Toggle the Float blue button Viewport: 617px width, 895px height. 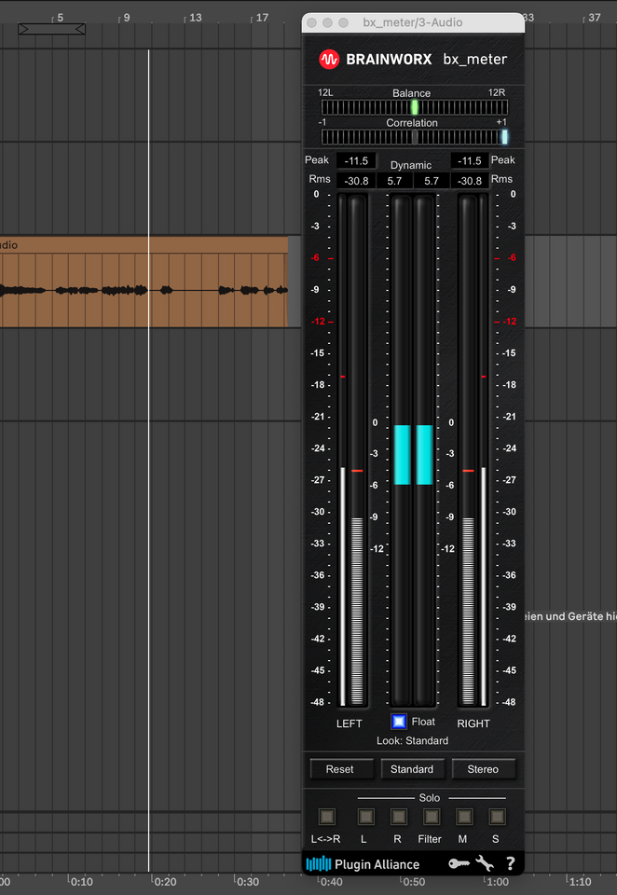398,722
